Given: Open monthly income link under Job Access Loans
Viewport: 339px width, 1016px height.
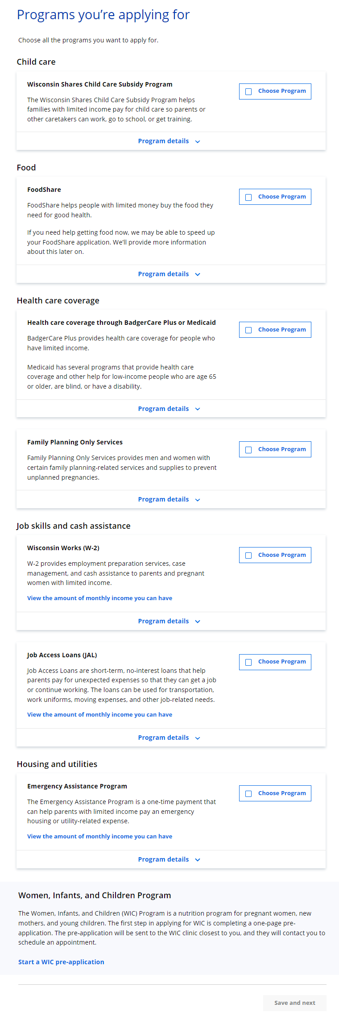Looking at the screenshot, I should (99, 714).
